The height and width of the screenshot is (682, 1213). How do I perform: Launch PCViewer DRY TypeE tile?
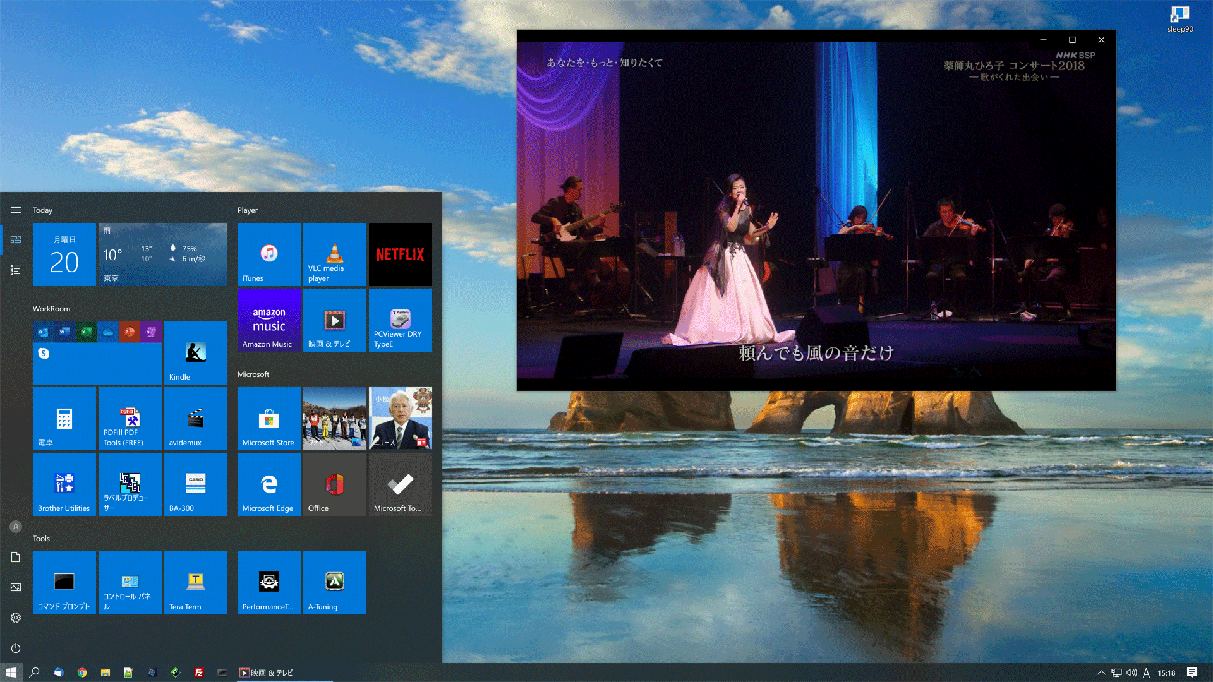pos(401,320)
